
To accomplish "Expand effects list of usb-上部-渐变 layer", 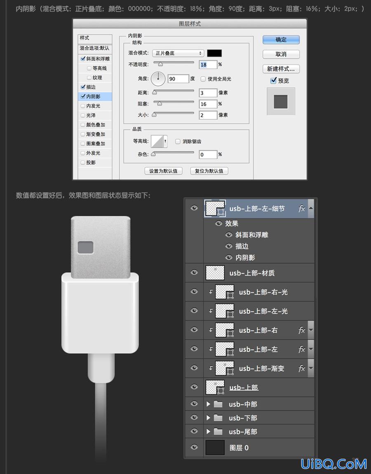I will point(311,368).
